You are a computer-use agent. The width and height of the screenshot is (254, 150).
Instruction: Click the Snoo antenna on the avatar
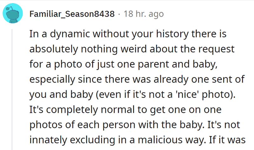[9, 8]
